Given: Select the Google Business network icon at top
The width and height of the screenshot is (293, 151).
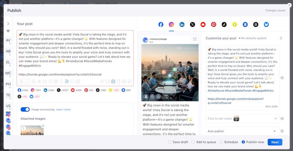Looking at the screenshot, I should pos(245,24).
